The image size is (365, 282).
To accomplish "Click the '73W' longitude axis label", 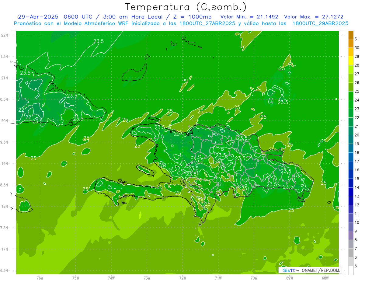I will click(x=147, y=278).
